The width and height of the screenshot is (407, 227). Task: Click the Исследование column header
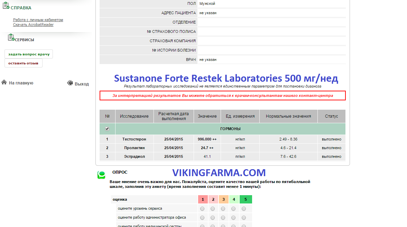134,116
